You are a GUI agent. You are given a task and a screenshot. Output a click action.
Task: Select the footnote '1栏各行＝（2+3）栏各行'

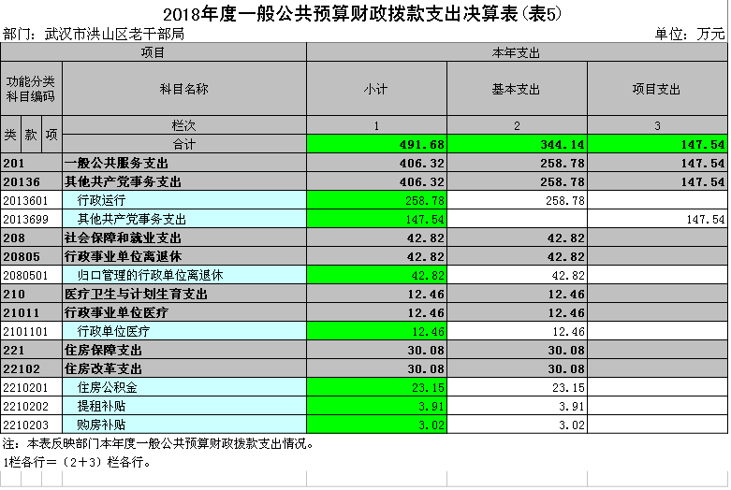click(77, 461)
